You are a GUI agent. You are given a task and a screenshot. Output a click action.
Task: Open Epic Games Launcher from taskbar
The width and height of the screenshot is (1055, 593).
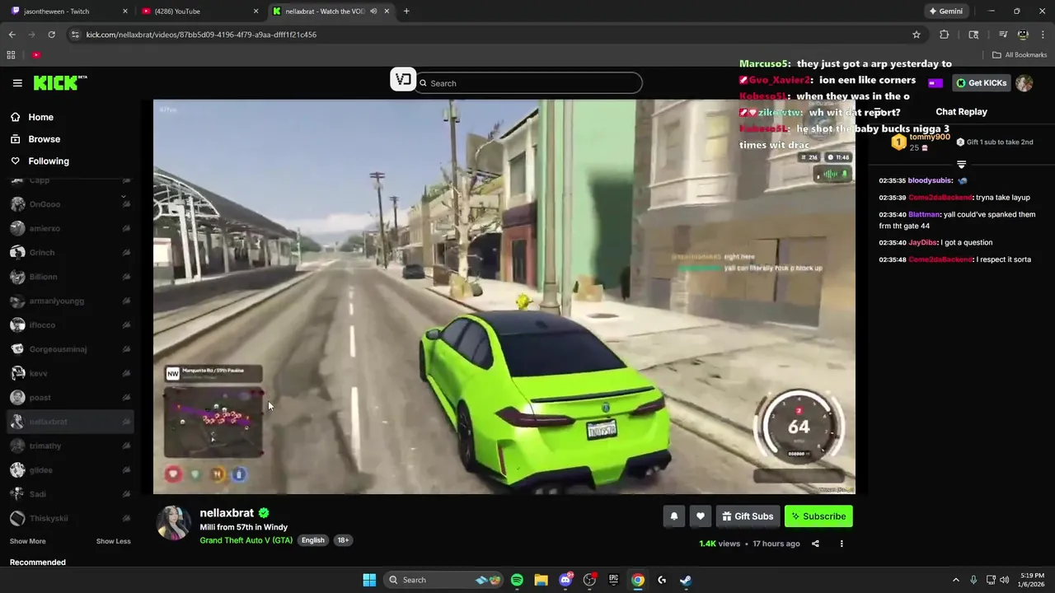(613, 580)
